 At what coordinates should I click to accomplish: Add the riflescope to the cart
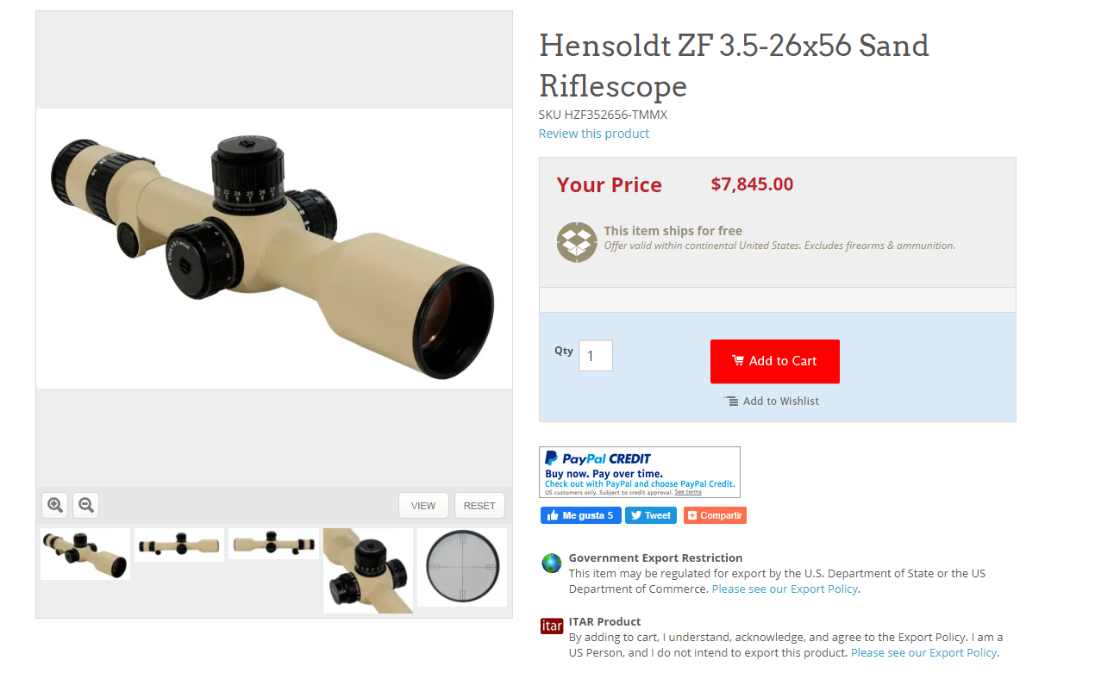pos(775,361)
